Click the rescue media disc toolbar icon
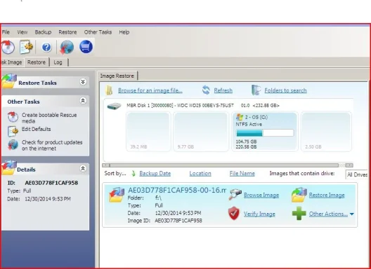 8,47
